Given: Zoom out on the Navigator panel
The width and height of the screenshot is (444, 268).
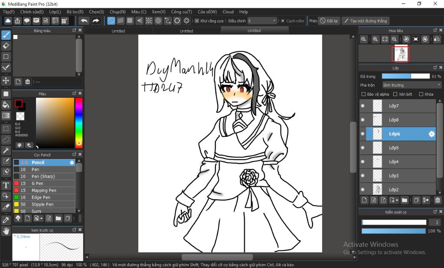Looking at the screenshot, I should [394, 39].
